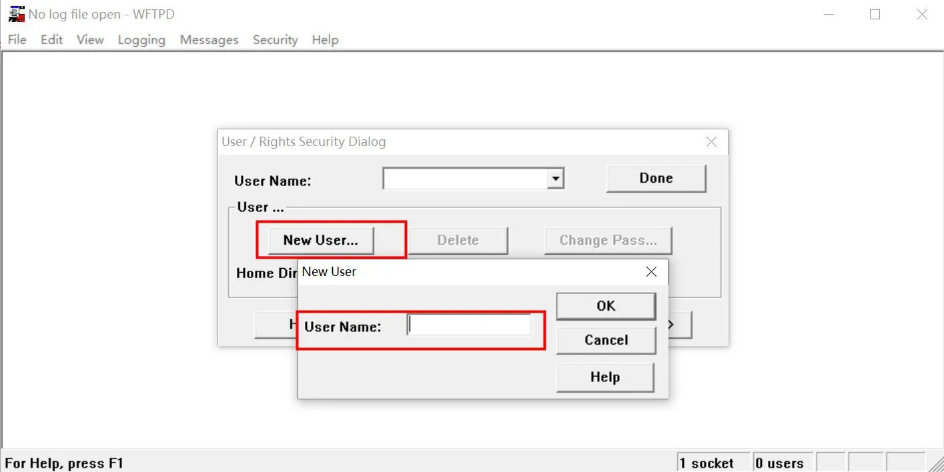
Task: Open the Messages menu
Action: pos(209,39)
